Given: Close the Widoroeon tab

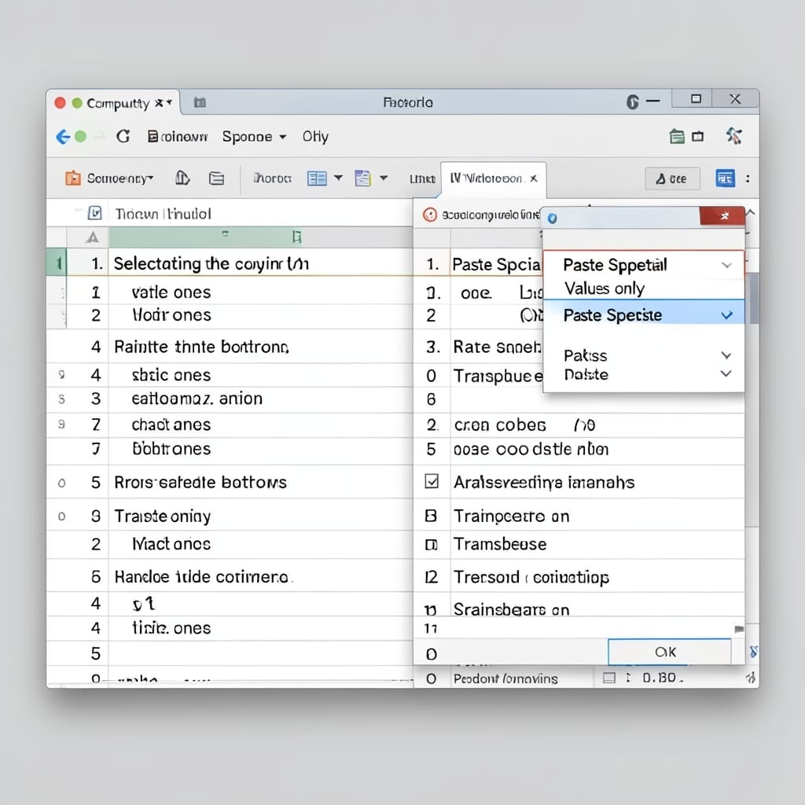Looking at the screenshot, I should coord(534,178).
